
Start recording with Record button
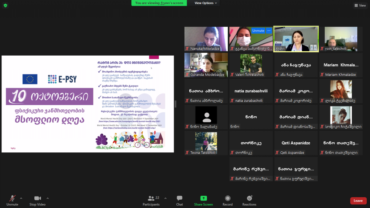click(x=228, y=201)
